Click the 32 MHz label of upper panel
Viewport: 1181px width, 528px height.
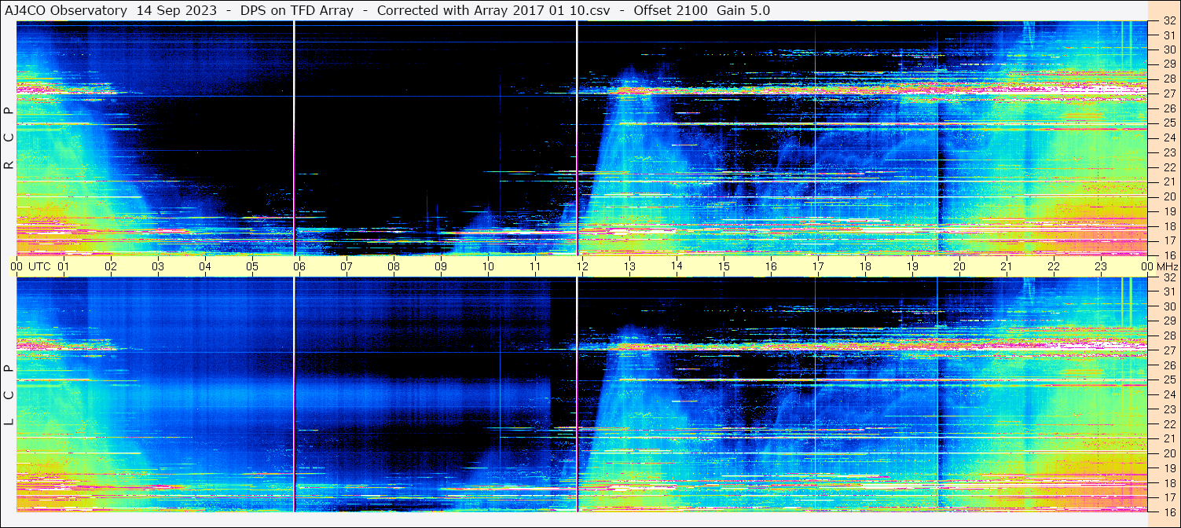[x=1168, y=21]
